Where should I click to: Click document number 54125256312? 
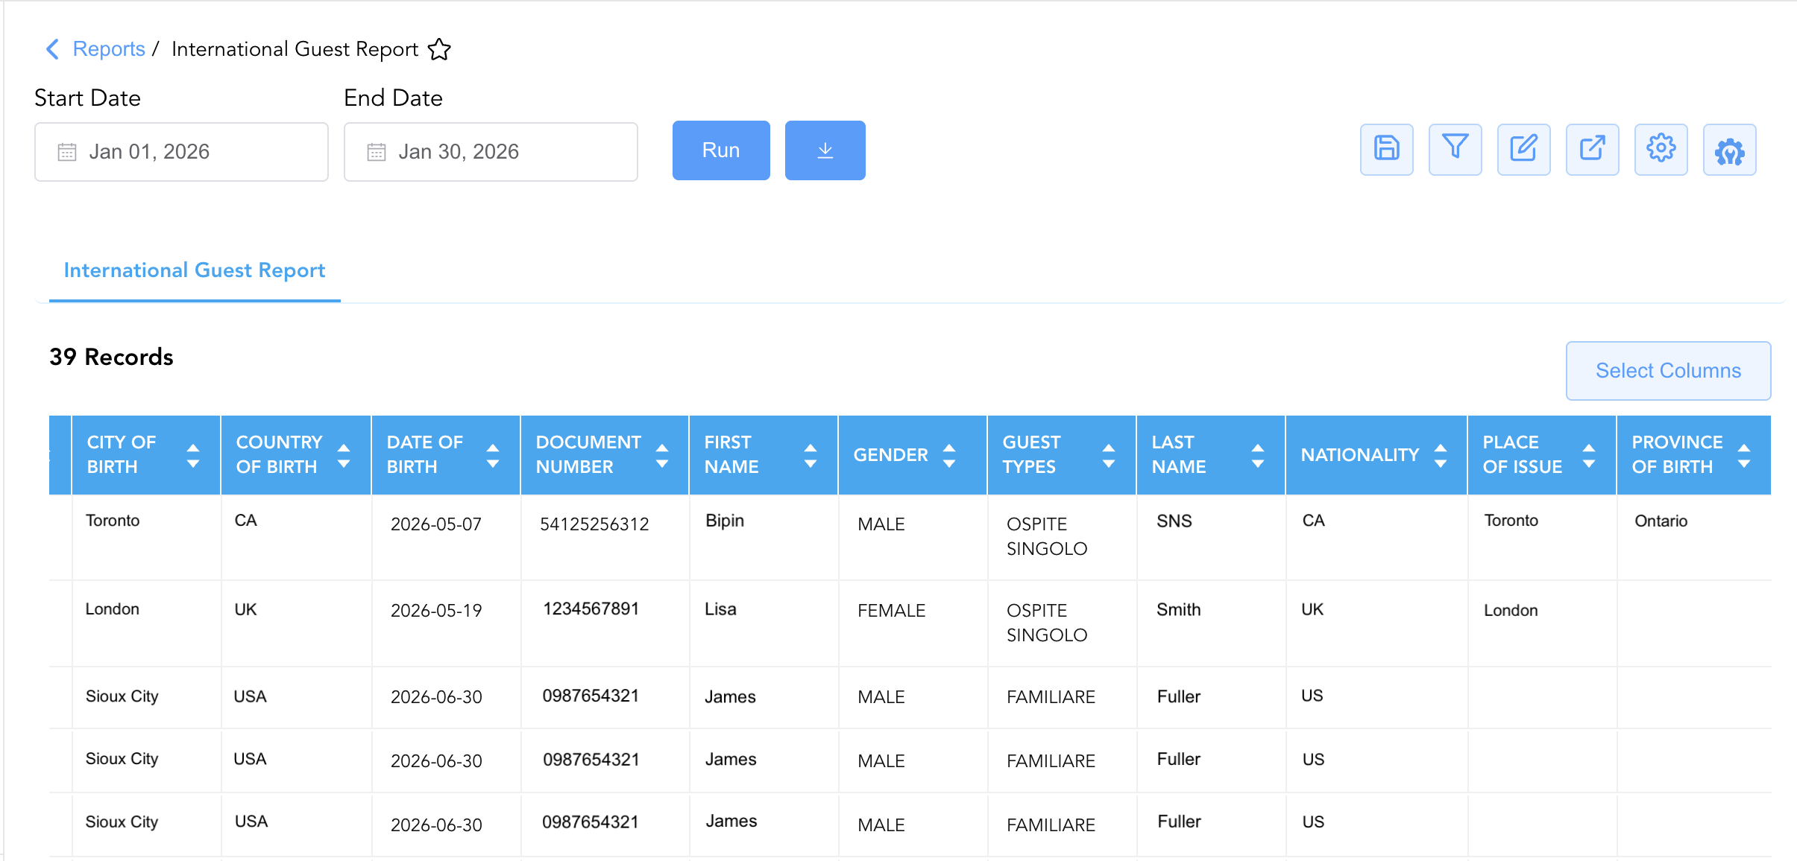coord(594,524)
